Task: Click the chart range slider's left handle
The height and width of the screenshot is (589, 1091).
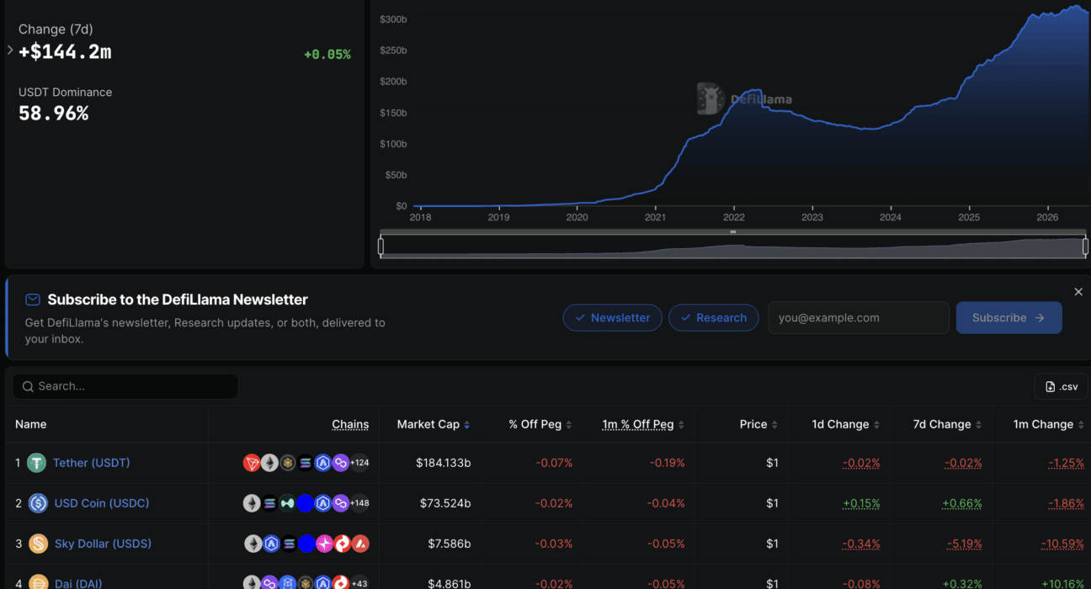Action: pos(381,247)
